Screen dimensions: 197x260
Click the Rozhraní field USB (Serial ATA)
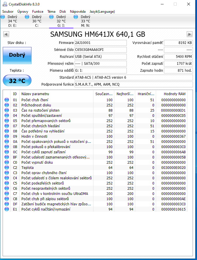pyautogui.click(x=100, y=57)
